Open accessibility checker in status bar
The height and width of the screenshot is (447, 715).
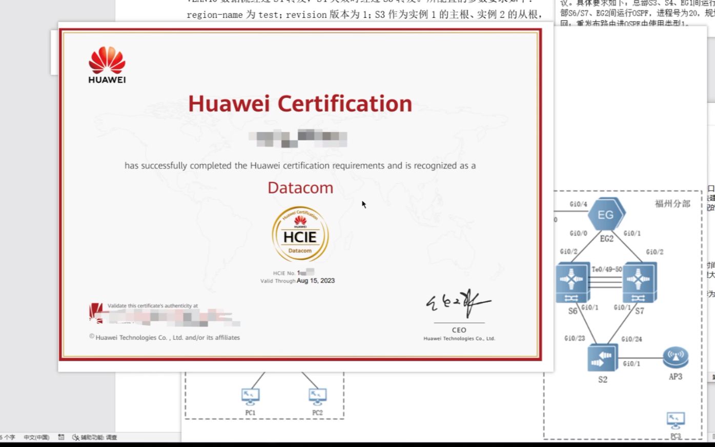[95, 437]
